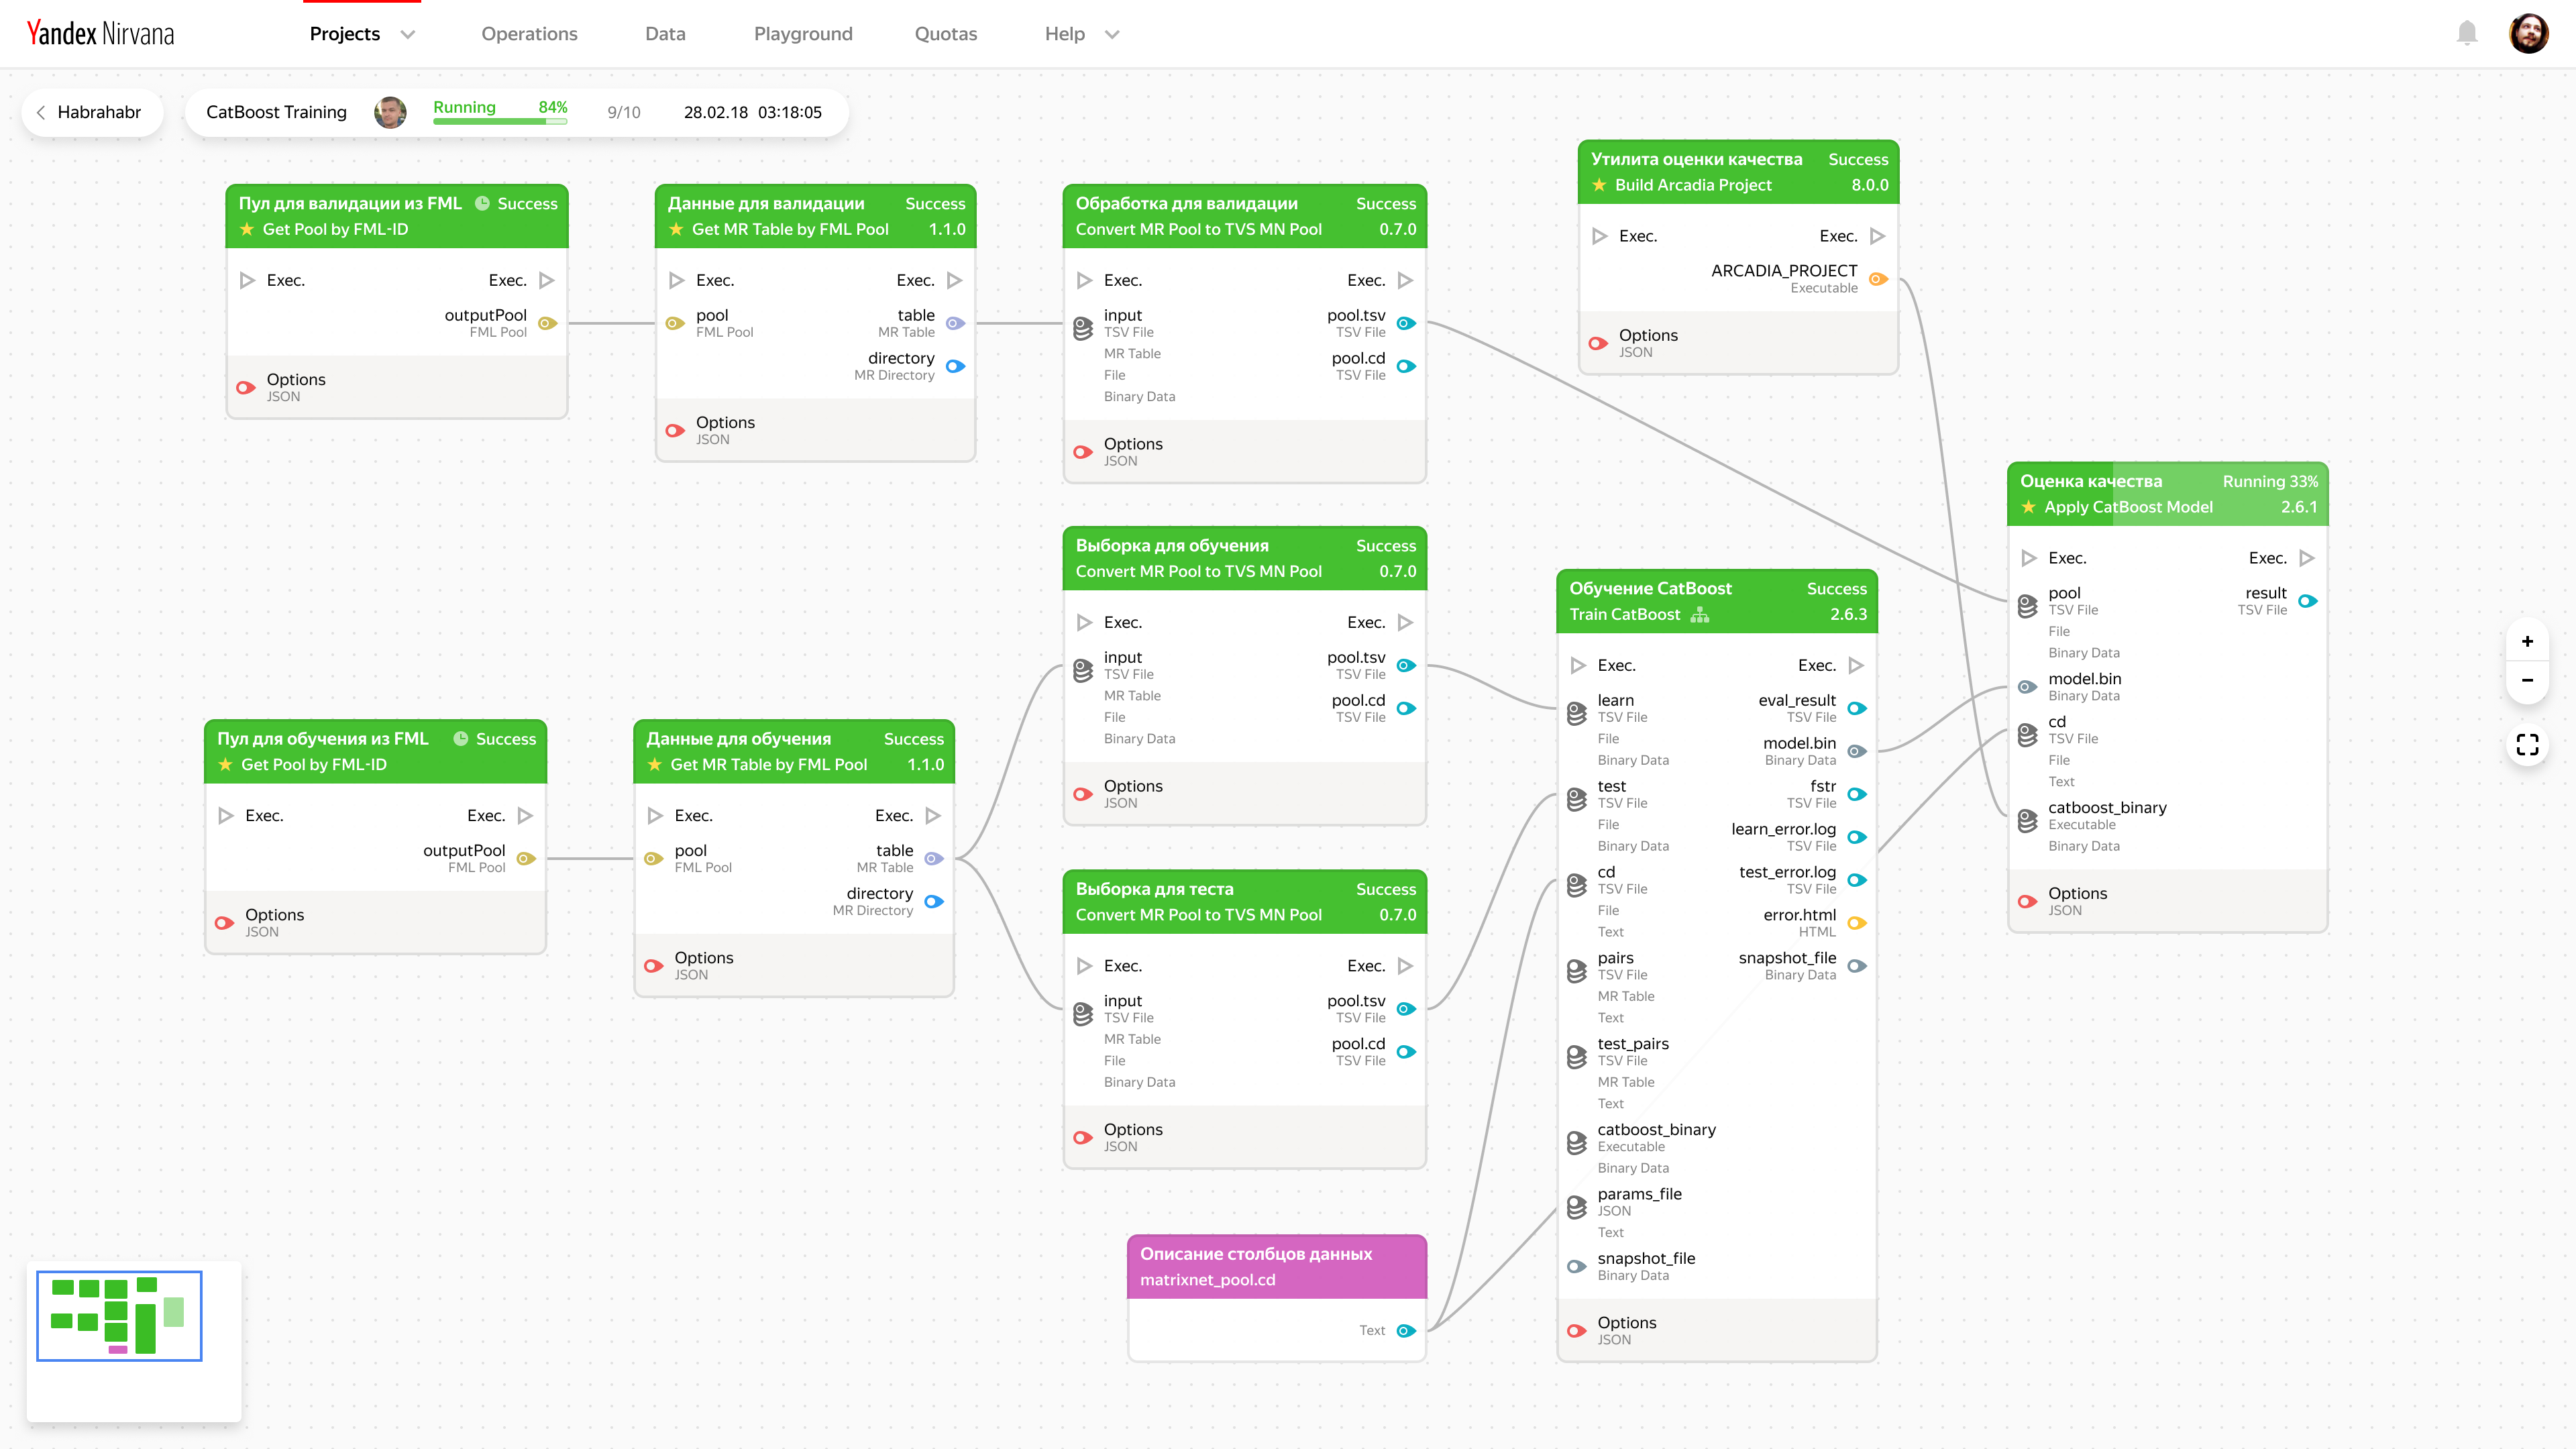Click the ARCADIA_PROJECT output port
The width and height of the screenshot is (2576, 1449).
coord(1878,279)
